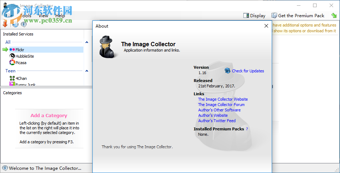The width and height of the screenshot is (340, 173).
Task: Click the Installed Services panel title
Action: 18,34
